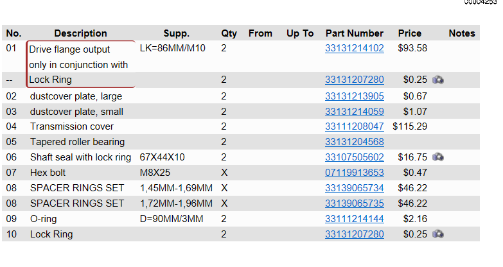
Task: Click camera icon in item 10 Lock Ring row
Action: (x=438, y=234)
